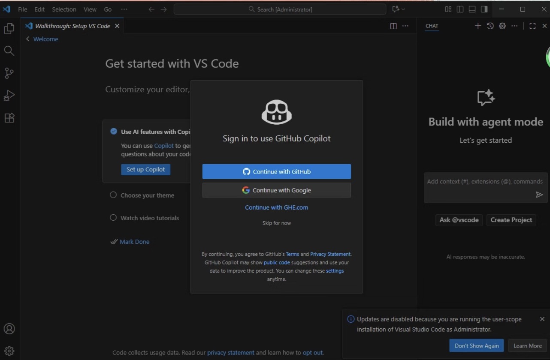Open Copilot link in walkthrough step
Image resolution: width=550 pixels, height=360 pixels.
[164, 146]
